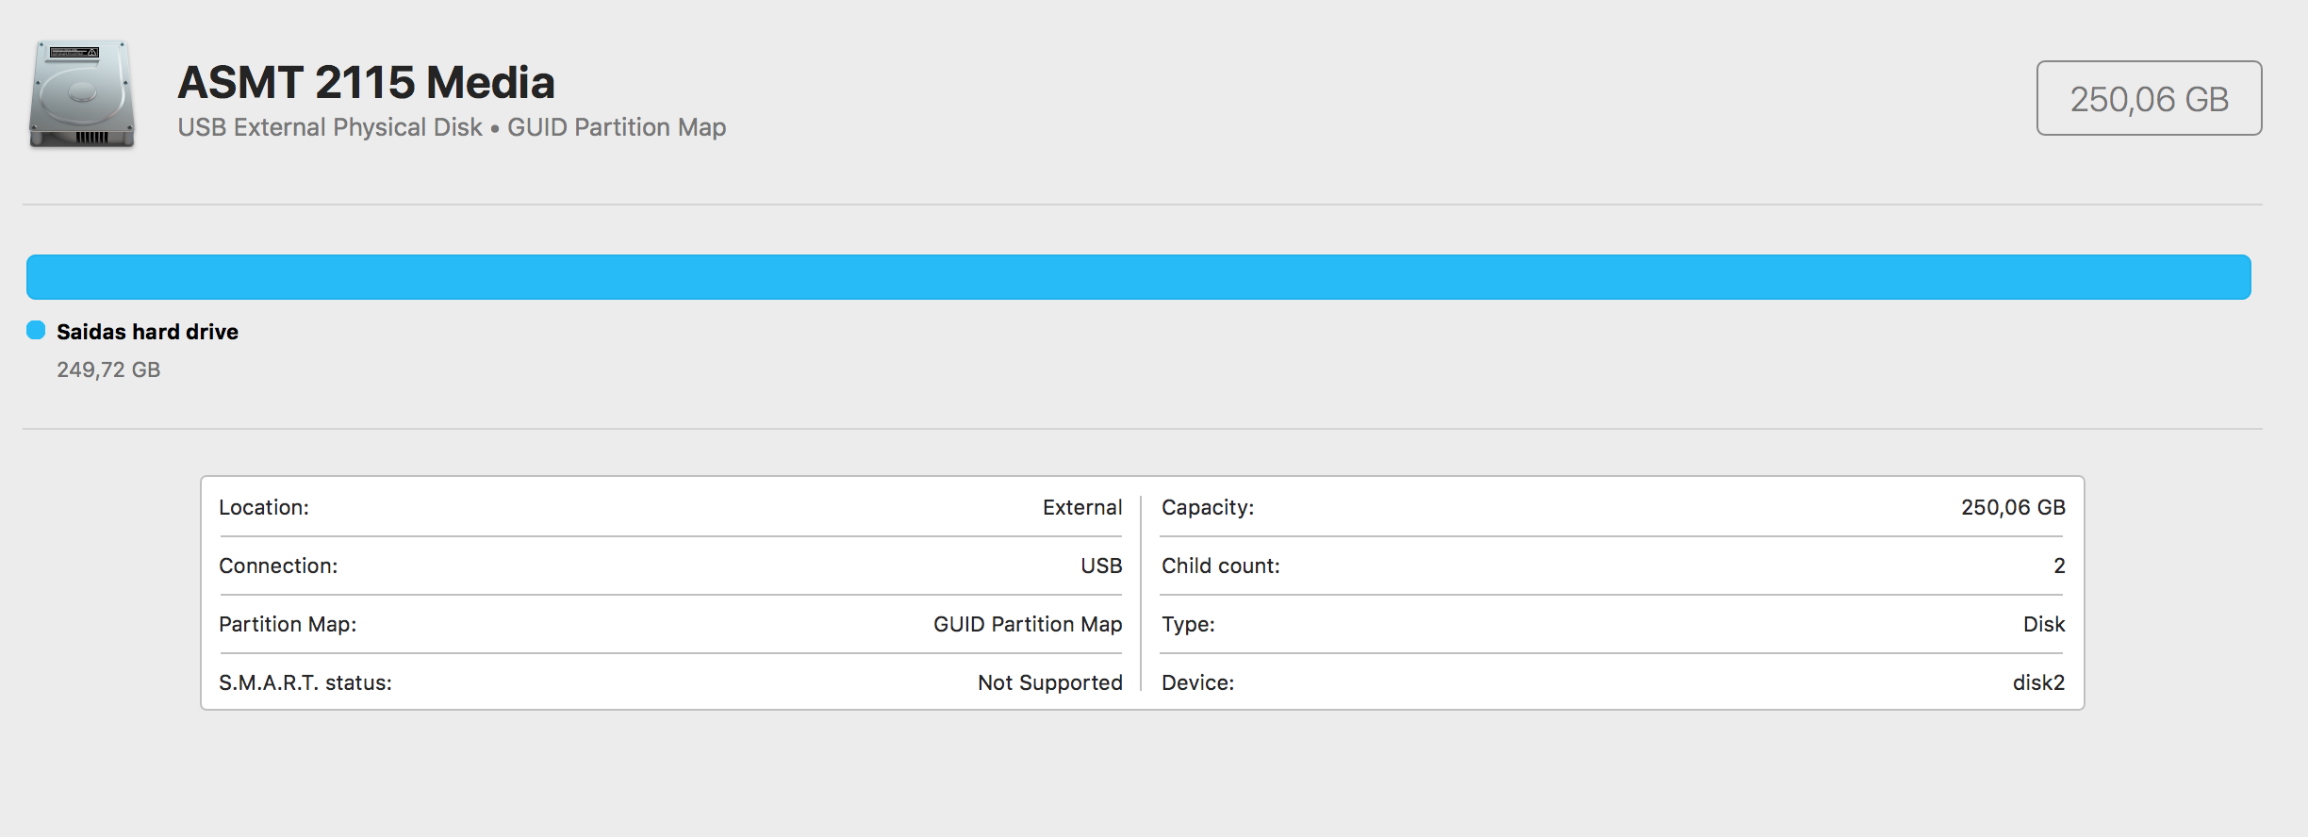Click the blue Saidas hard drive legend dot
The image size is (2308, 837).
(36, 330)
